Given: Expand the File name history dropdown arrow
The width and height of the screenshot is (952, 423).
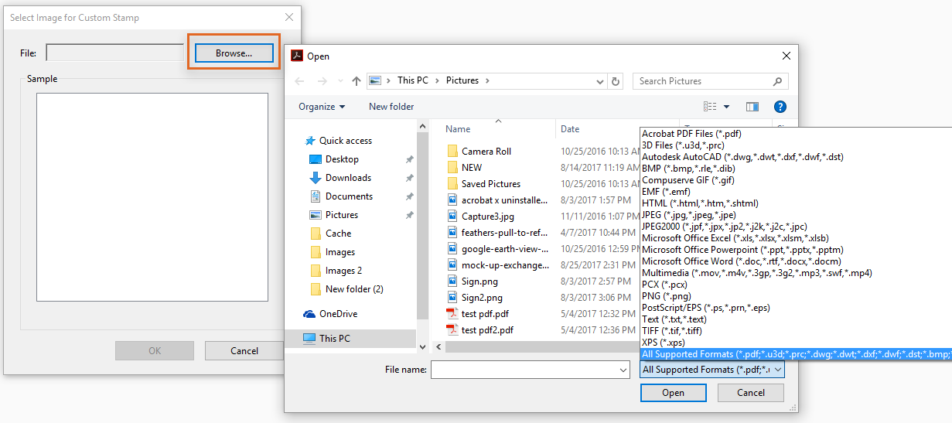Looking at the screenshot, I should (x=623, y=370).
